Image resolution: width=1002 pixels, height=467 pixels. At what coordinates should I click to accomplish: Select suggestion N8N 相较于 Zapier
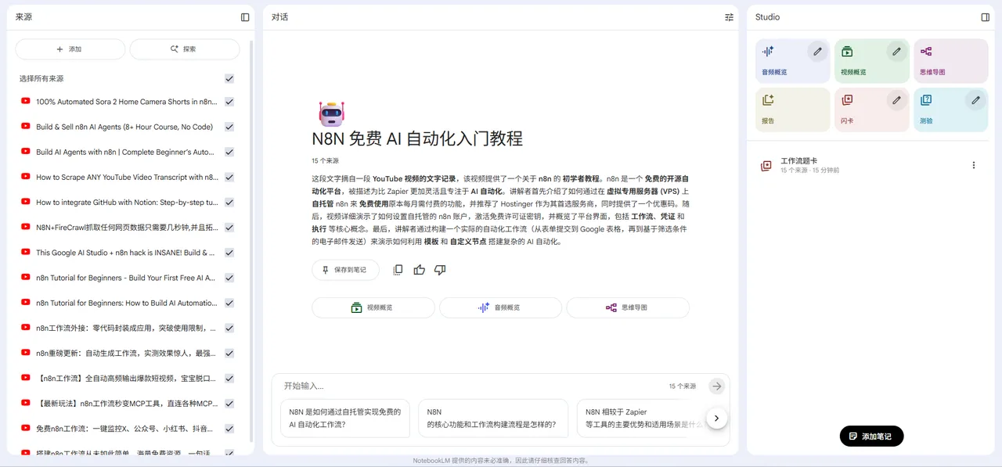point(642,419)
